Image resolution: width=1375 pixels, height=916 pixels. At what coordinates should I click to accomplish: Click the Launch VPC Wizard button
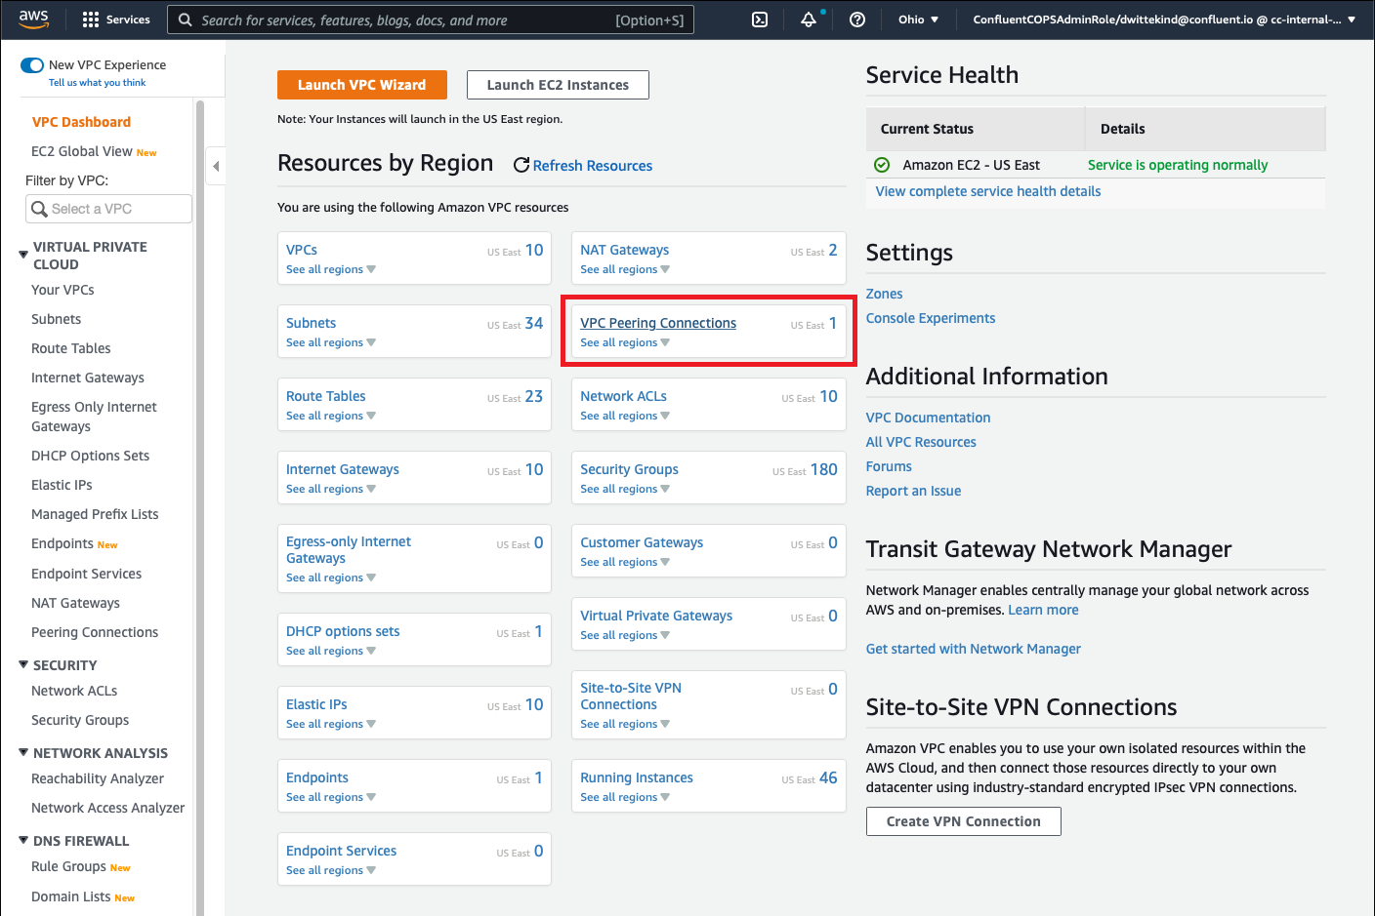pos(362,85)
